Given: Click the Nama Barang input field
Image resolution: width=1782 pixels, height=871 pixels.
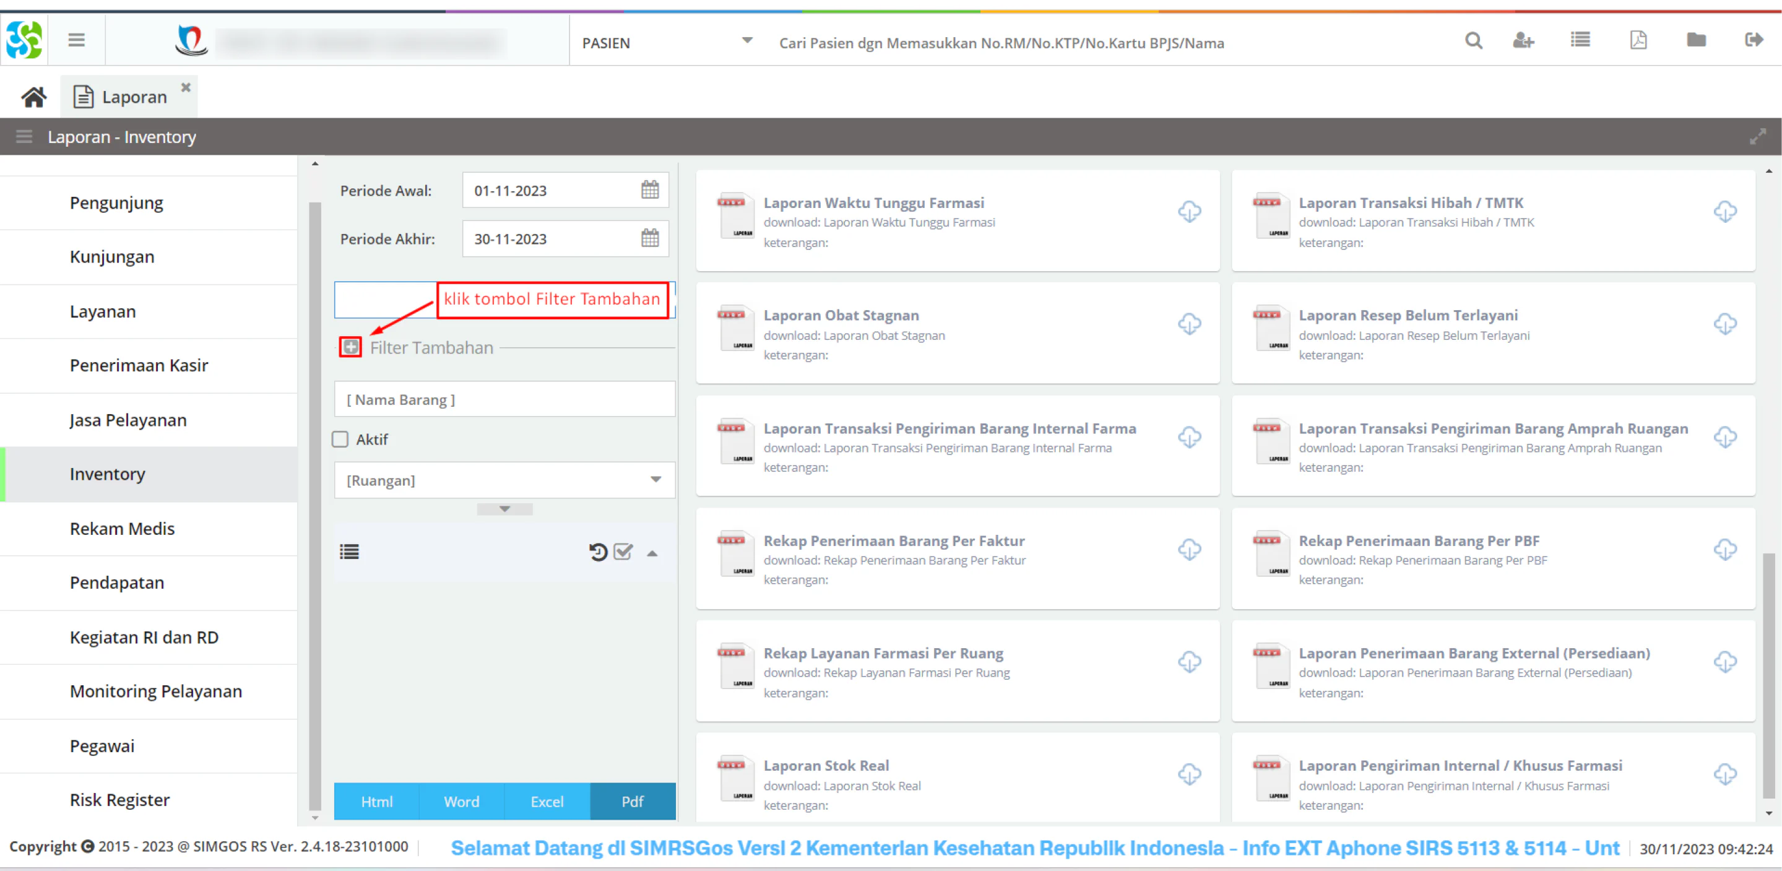Looking at the screenshot, I should (504, 399).
